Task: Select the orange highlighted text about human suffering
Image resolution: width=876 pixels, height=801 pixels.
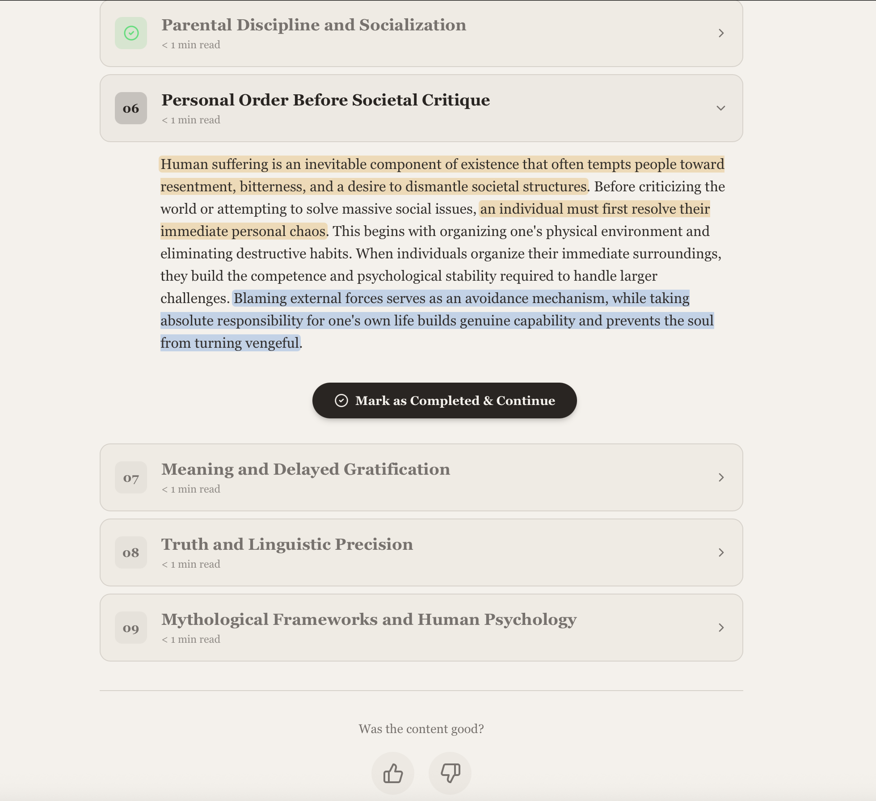Action: click(442, 164)
